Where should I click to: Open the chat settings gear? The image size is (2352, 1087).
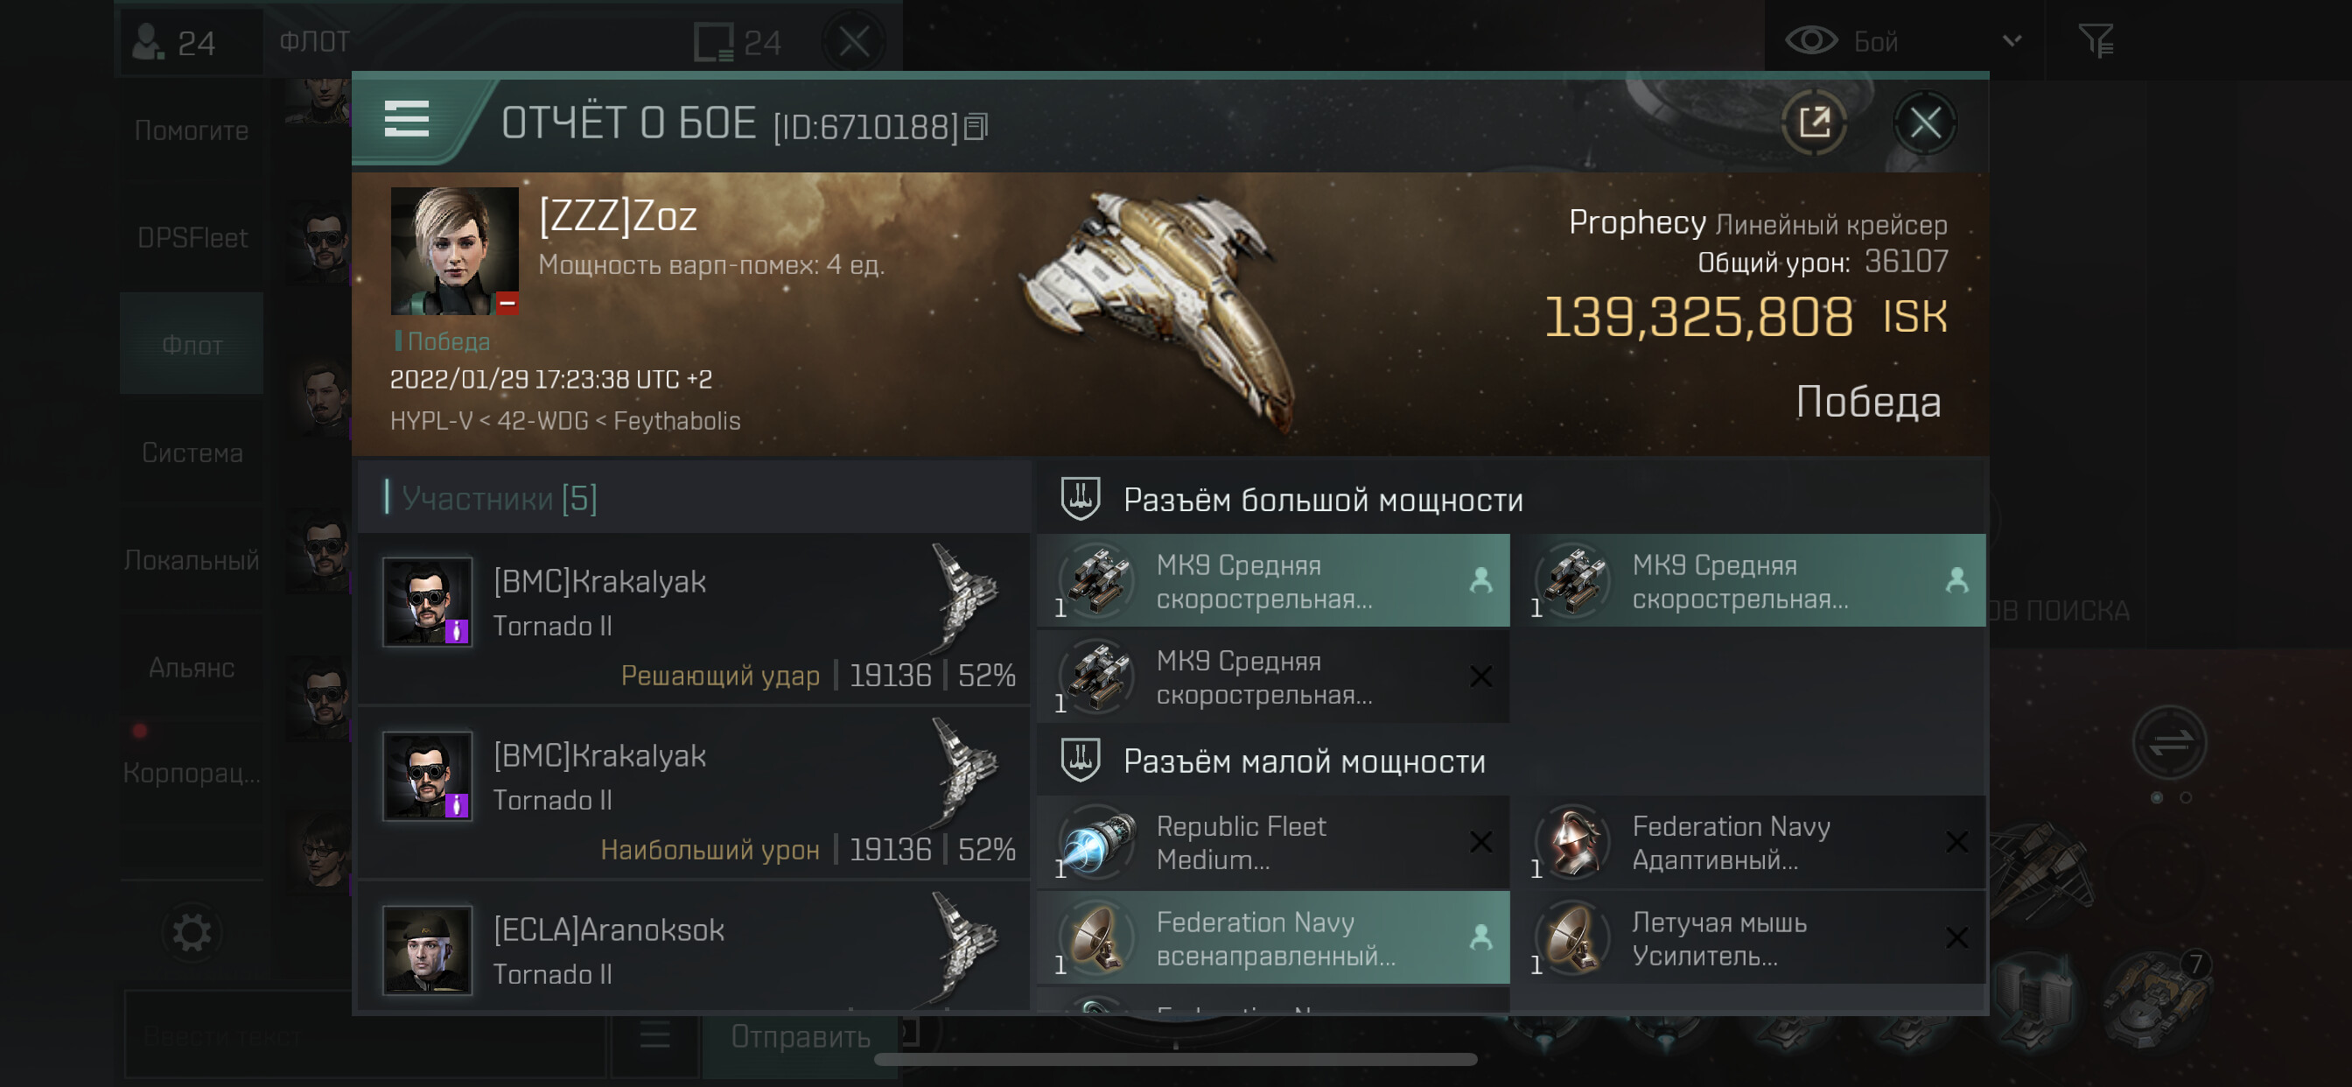pos(192,933)
